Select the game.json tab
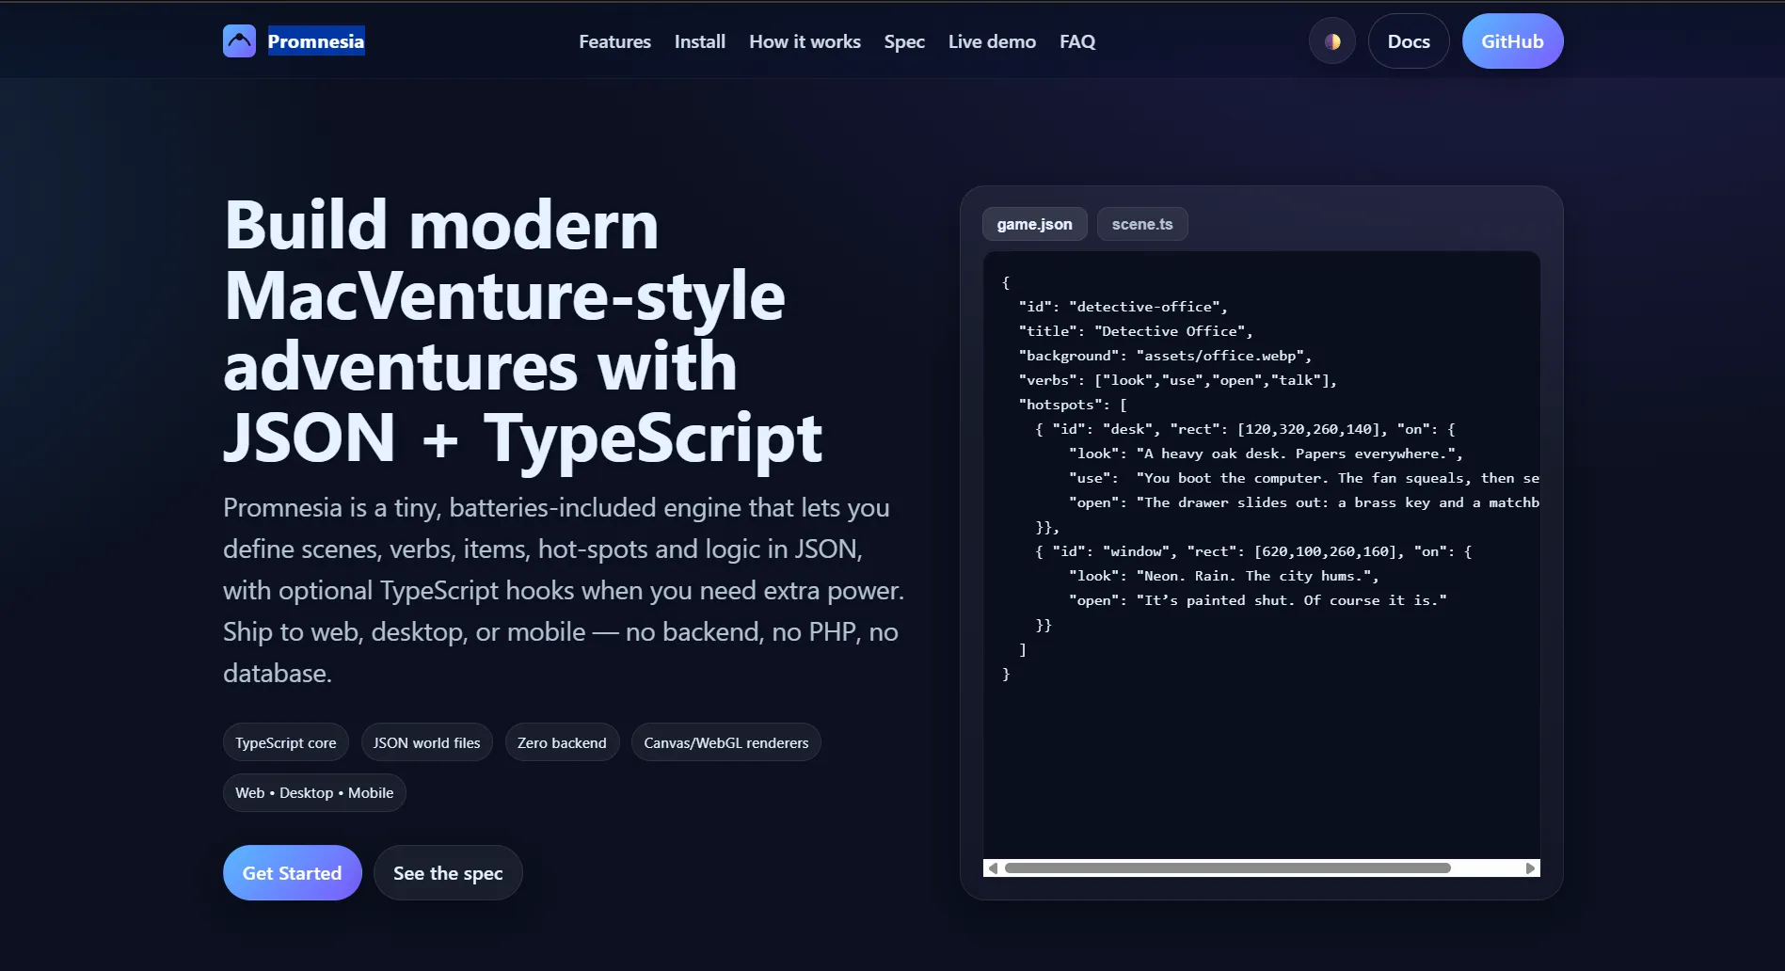The height and width of the screenshot is (971, 1785). [1034, 224]
